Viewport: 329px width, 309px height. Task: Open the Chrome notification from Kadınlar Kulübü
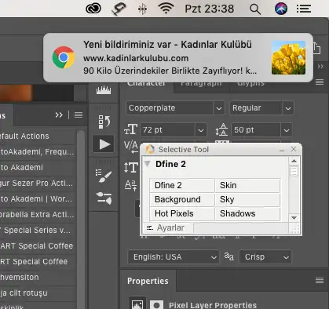click(x=178, y=57)
